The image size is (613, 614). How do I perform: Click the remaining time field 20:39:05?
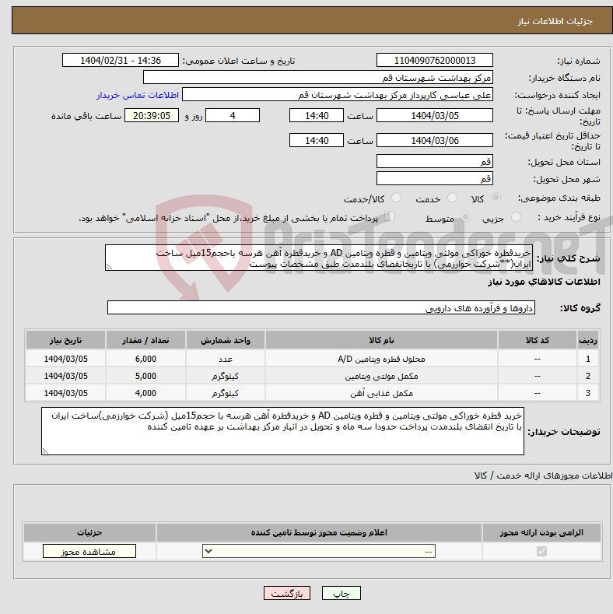[152, 115]
